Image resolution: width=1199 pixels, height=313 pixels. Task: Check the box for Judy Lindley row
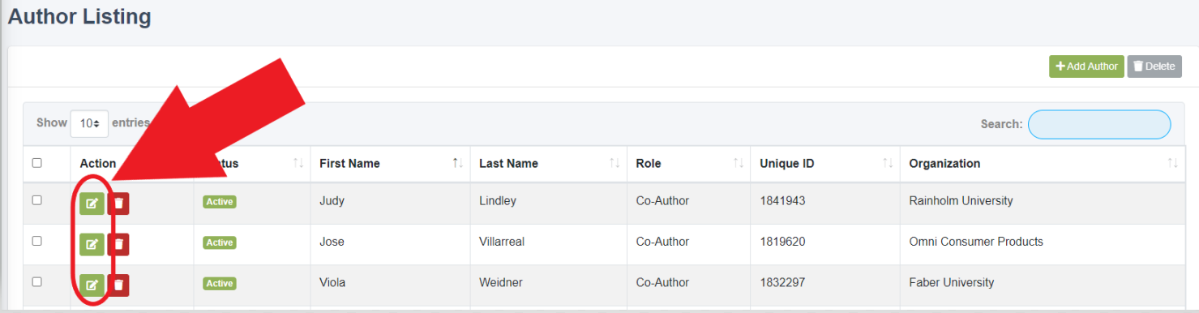tap(36, 200)
